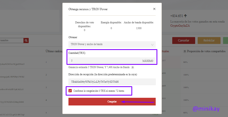
Task: Click the help icon beside Ancho de Banda
Action: 132,67
